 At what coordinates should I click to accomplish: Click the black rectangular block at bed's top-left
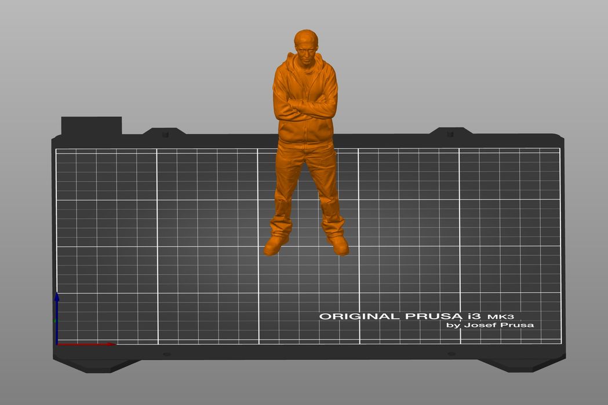click(92, 126)
